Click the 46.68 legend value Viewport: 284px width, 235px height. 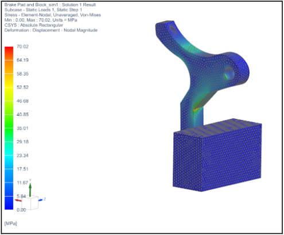point(22,101)
